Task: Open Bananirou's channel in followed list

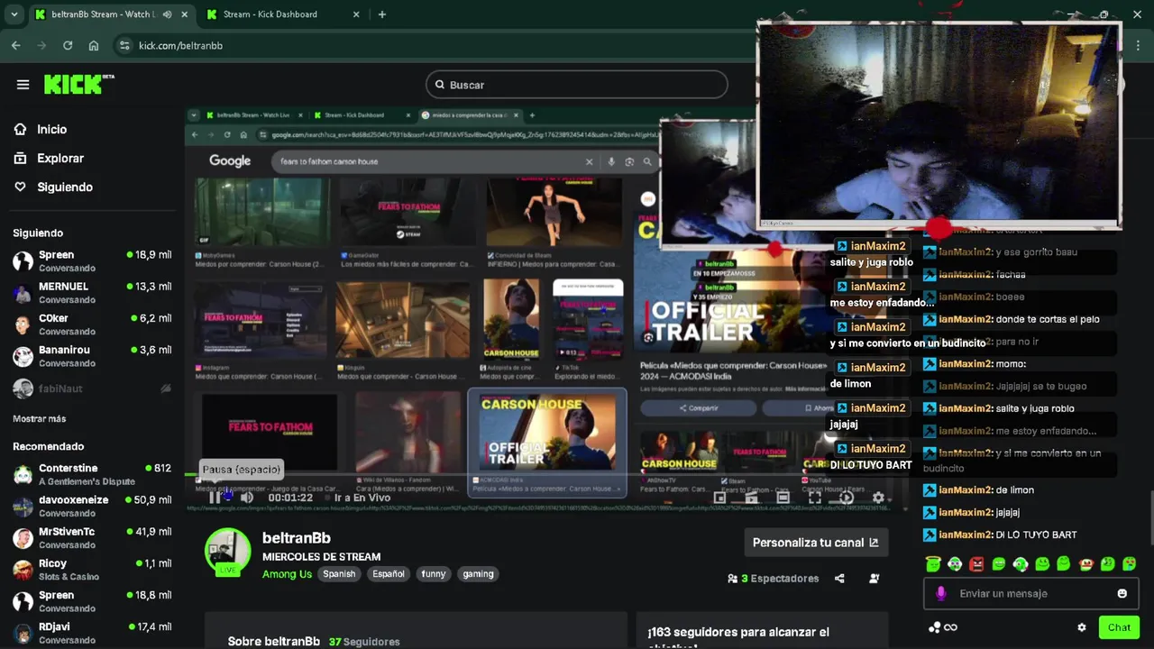Action: (x=92, y=356)
